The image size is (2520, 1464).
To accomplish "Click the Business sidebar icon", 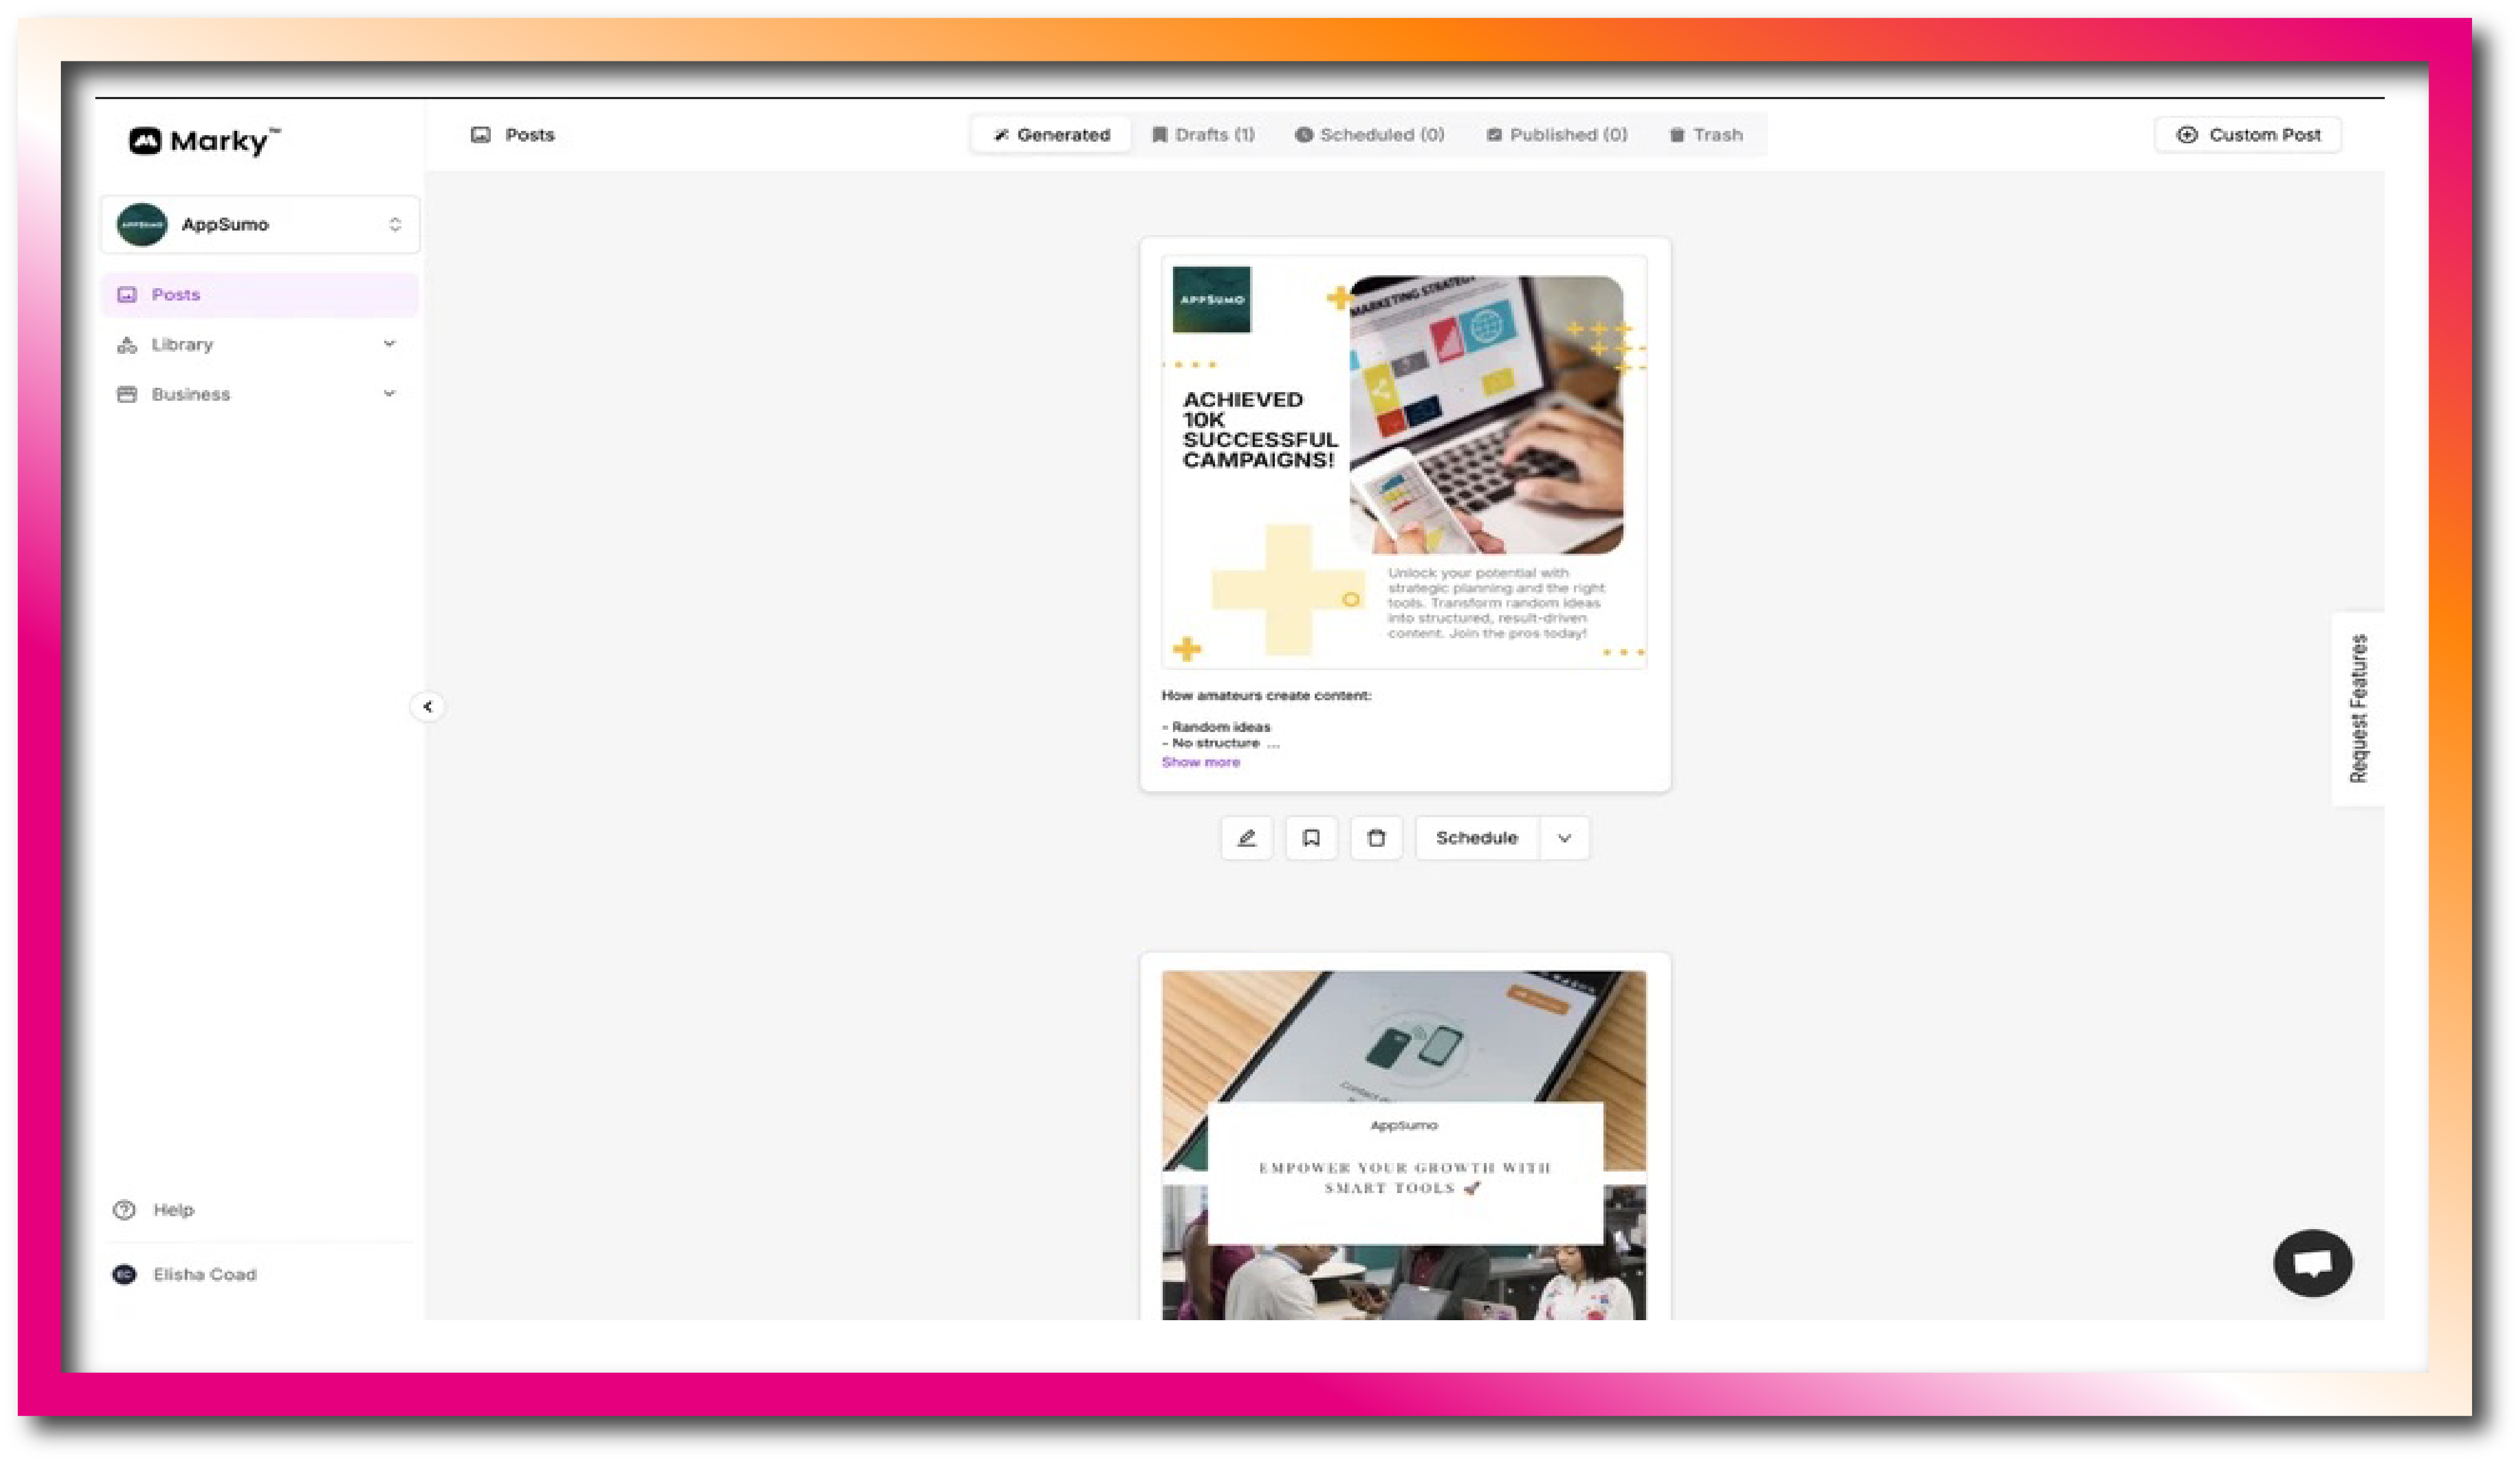I will (127, 394).
